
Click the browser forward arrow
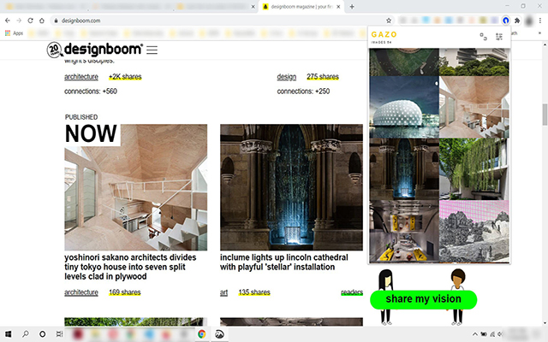[x=19, y=21]
